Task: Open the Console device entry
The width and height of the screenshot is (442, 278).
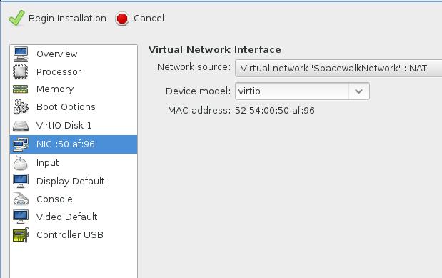Action: click(74, 199)
